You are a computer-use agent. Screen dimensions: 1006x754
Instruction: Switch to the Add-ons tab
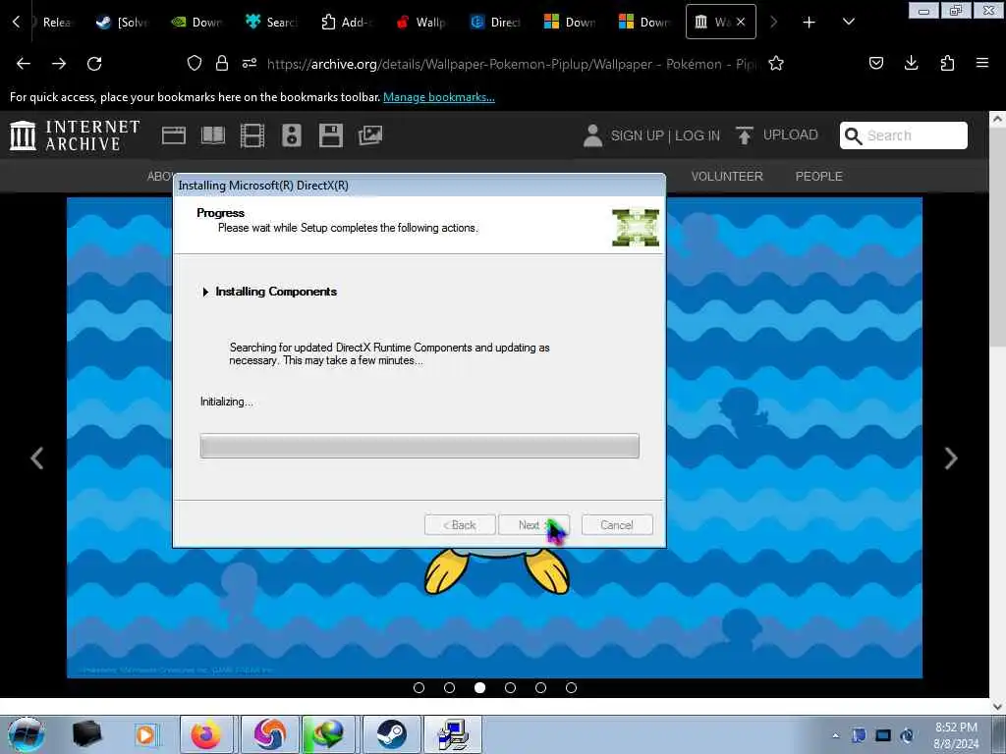tap(347, 22)
